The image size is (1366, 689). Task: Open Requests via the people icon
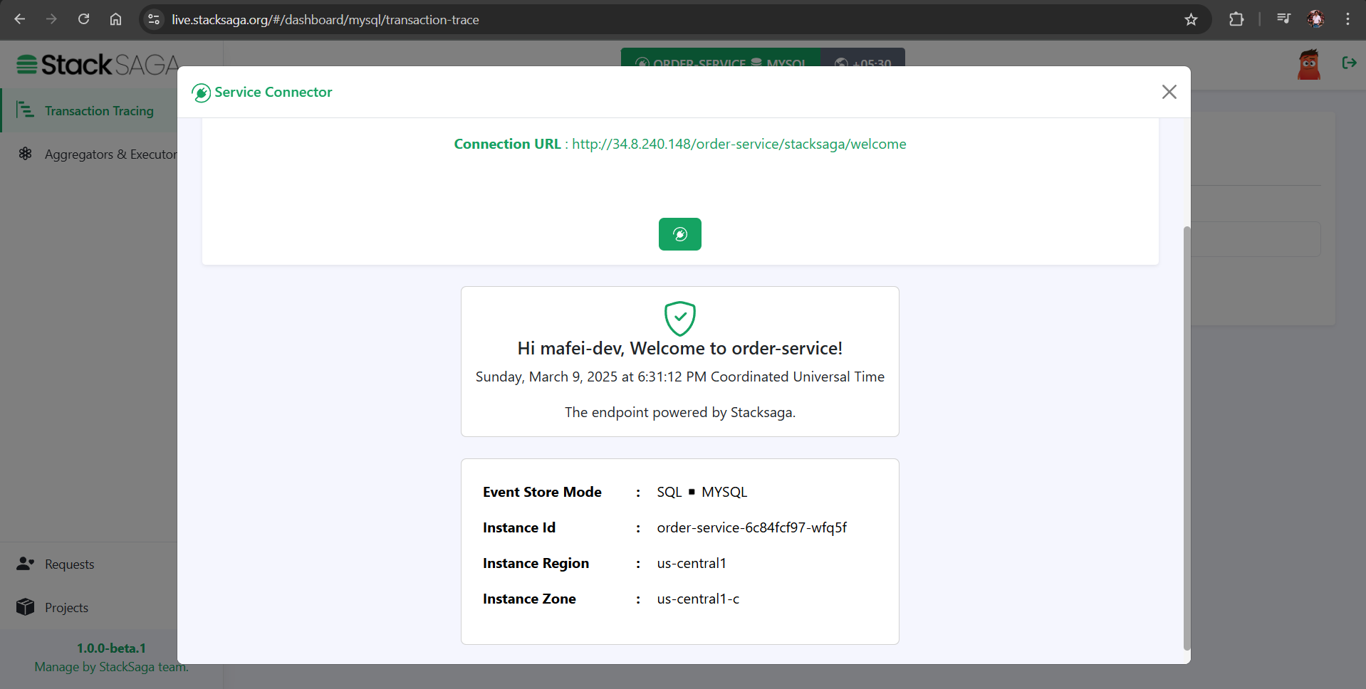click(x=26, y=564)
